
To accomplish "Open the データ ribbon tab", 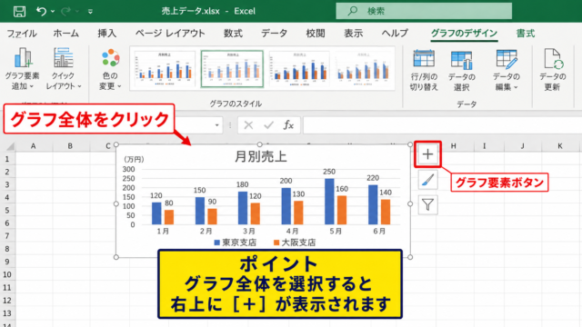I will pos(274,34).
